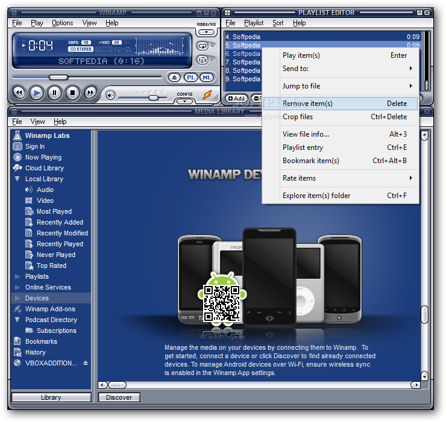
Task: Open Winamp Labs in library tree
Action: [47, 135]
